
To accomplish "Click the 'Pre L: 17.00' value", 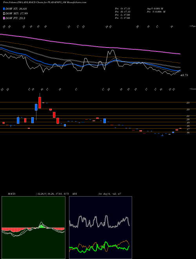I will [x=122, y=15].
